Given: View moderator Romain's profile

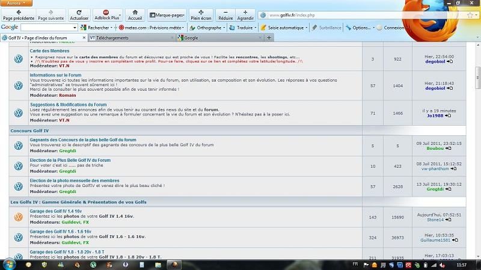Looking at the screenshot, I should (x=67, y=96).
